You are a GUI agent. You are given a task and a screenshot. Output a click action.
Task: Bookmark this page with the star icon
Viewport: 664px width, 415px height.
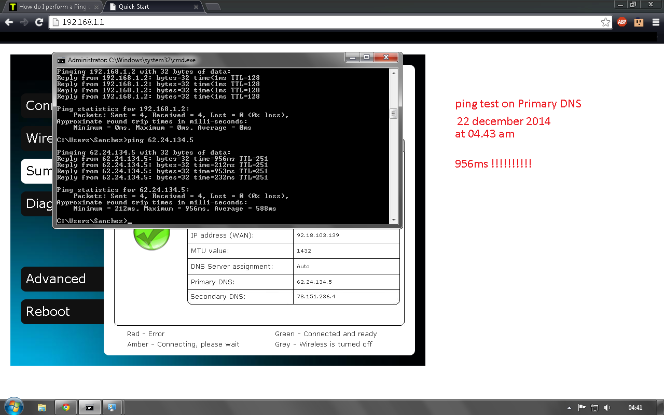coord(605,22)
